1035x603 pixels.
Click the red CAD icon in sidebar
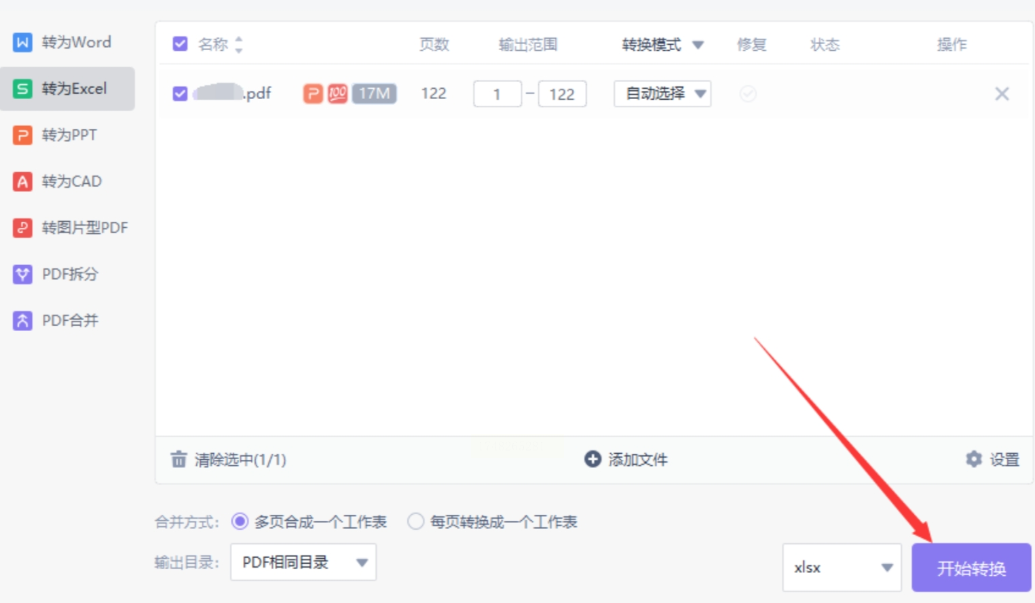(x=22, y=181)
